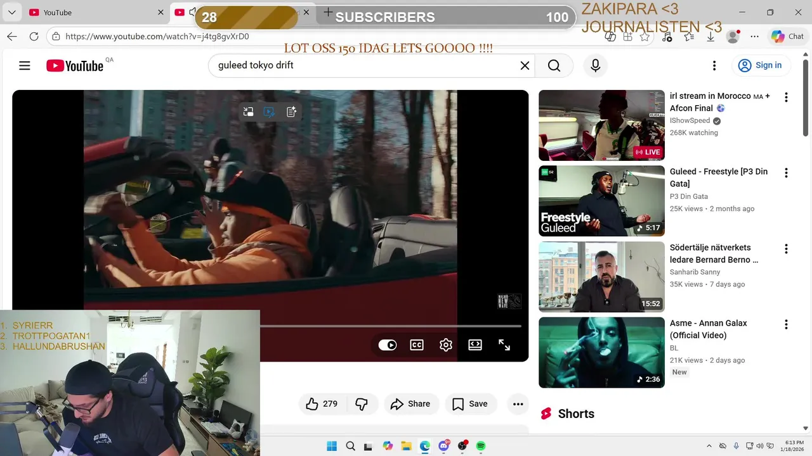Seek on the video progress bar

(x=391, y=326)
